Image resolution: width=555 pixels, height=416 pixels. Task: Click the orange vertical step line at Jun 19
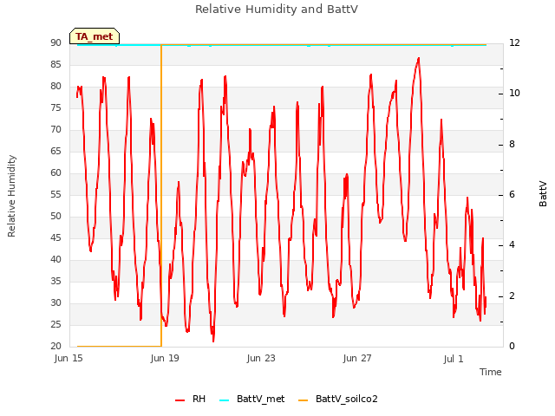161,194
